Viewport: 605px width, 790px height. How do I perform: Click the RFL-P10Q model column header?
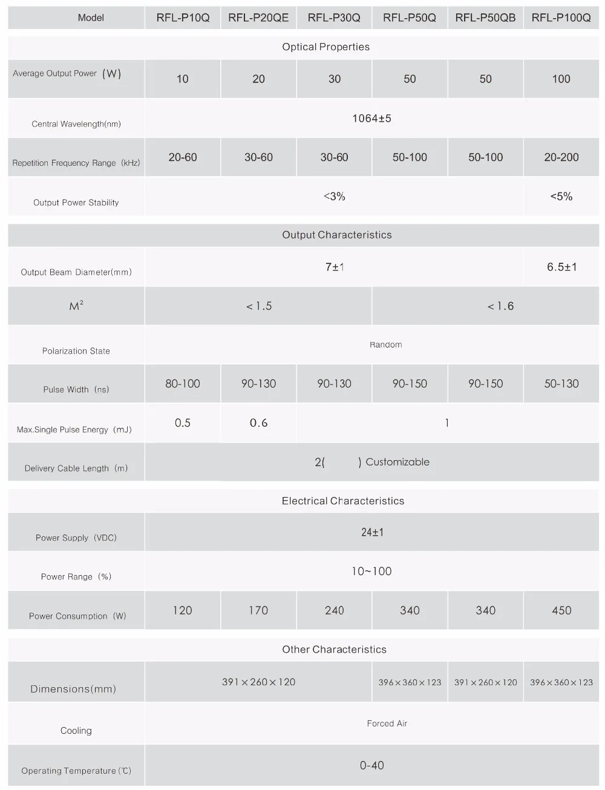tap(183, 18)
